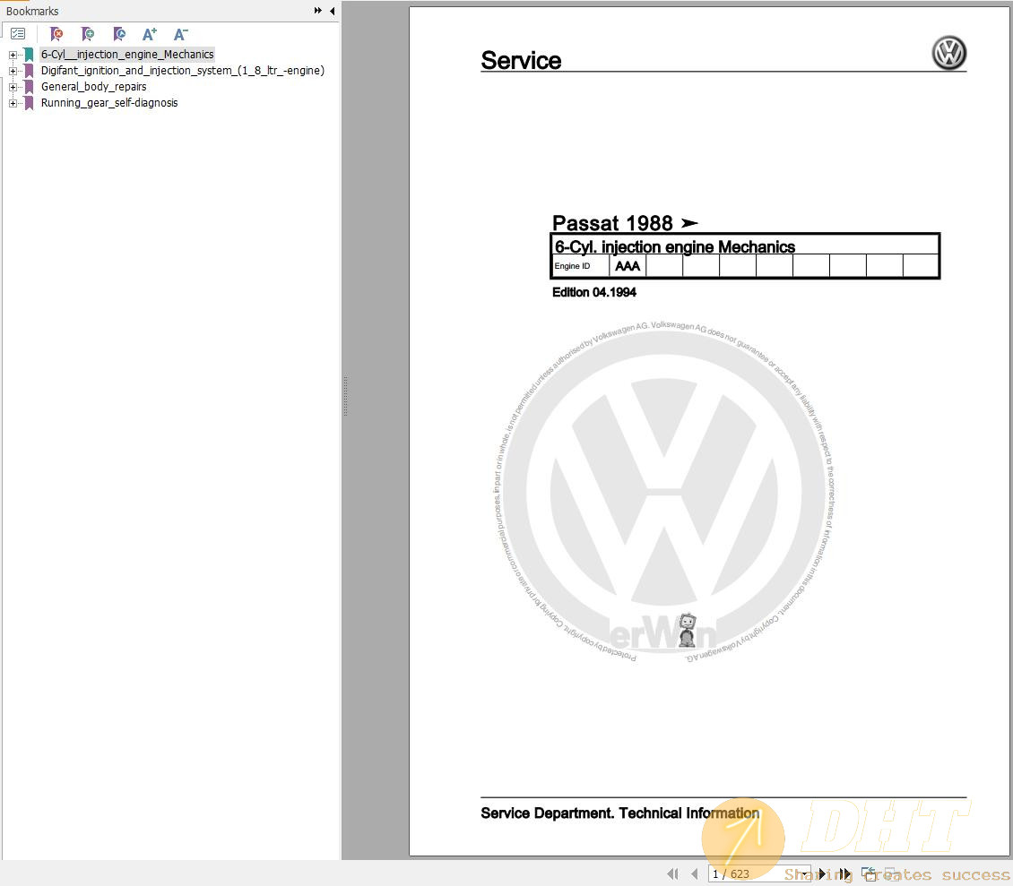The height and width of the screenshot is (886, 1013).
Task: Expand the Digifant_ignition_and_injection_system bookmark
Action: [13, 71]
